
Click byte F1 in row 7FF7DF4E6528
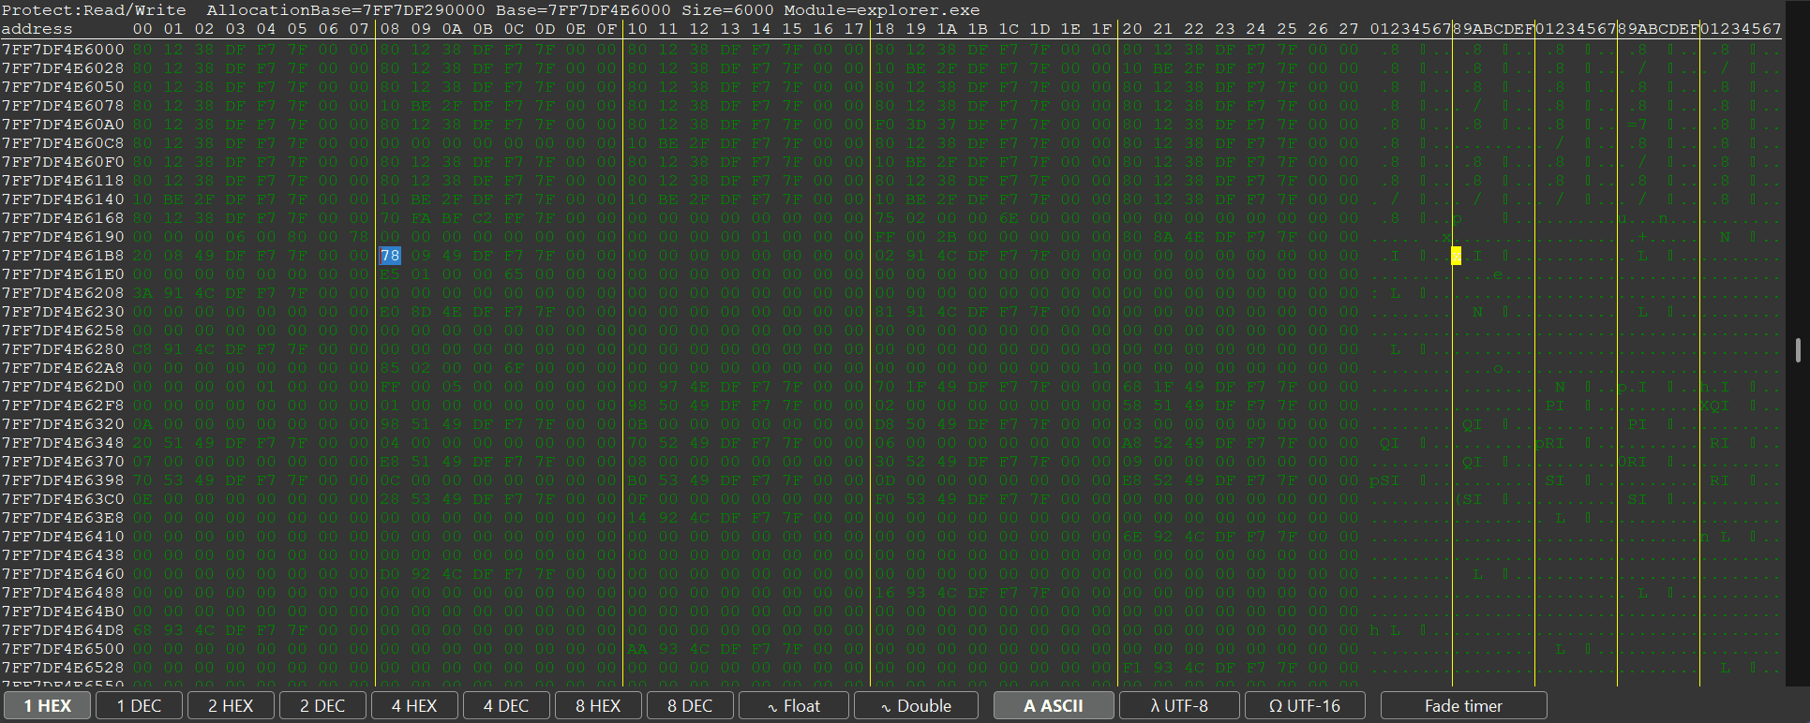[x=1132, y=667]
